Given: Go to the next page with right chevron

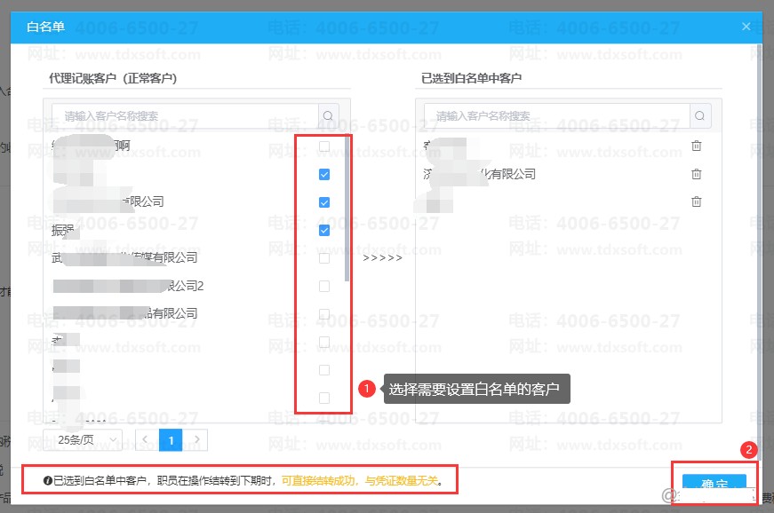Looking at the screenshot, I should click(x=197, y=438).
